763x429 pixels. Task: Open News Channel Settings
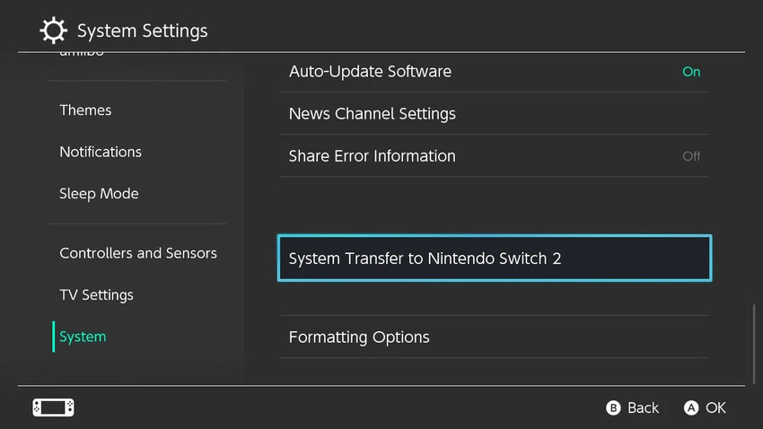click(495, 114)
